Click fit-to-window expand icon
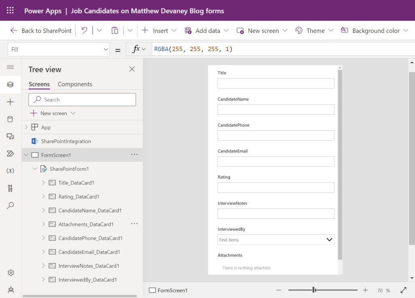Screen dimensions: 415x298 click(x=403, y=290)
